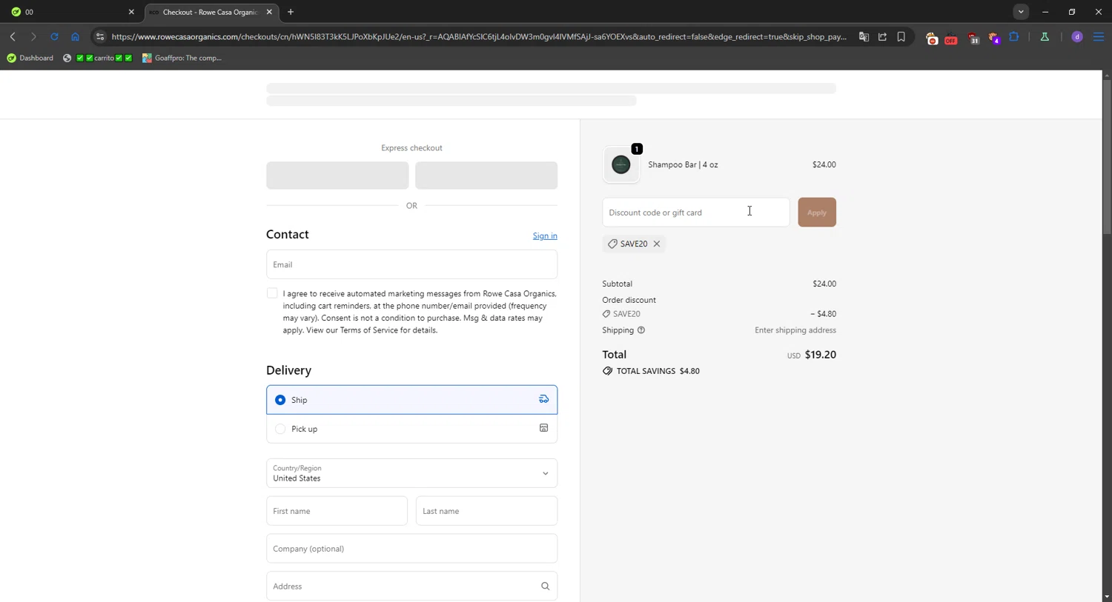Click the Ship truck icon
This screenshot has height=602, width=1112.
543,399
